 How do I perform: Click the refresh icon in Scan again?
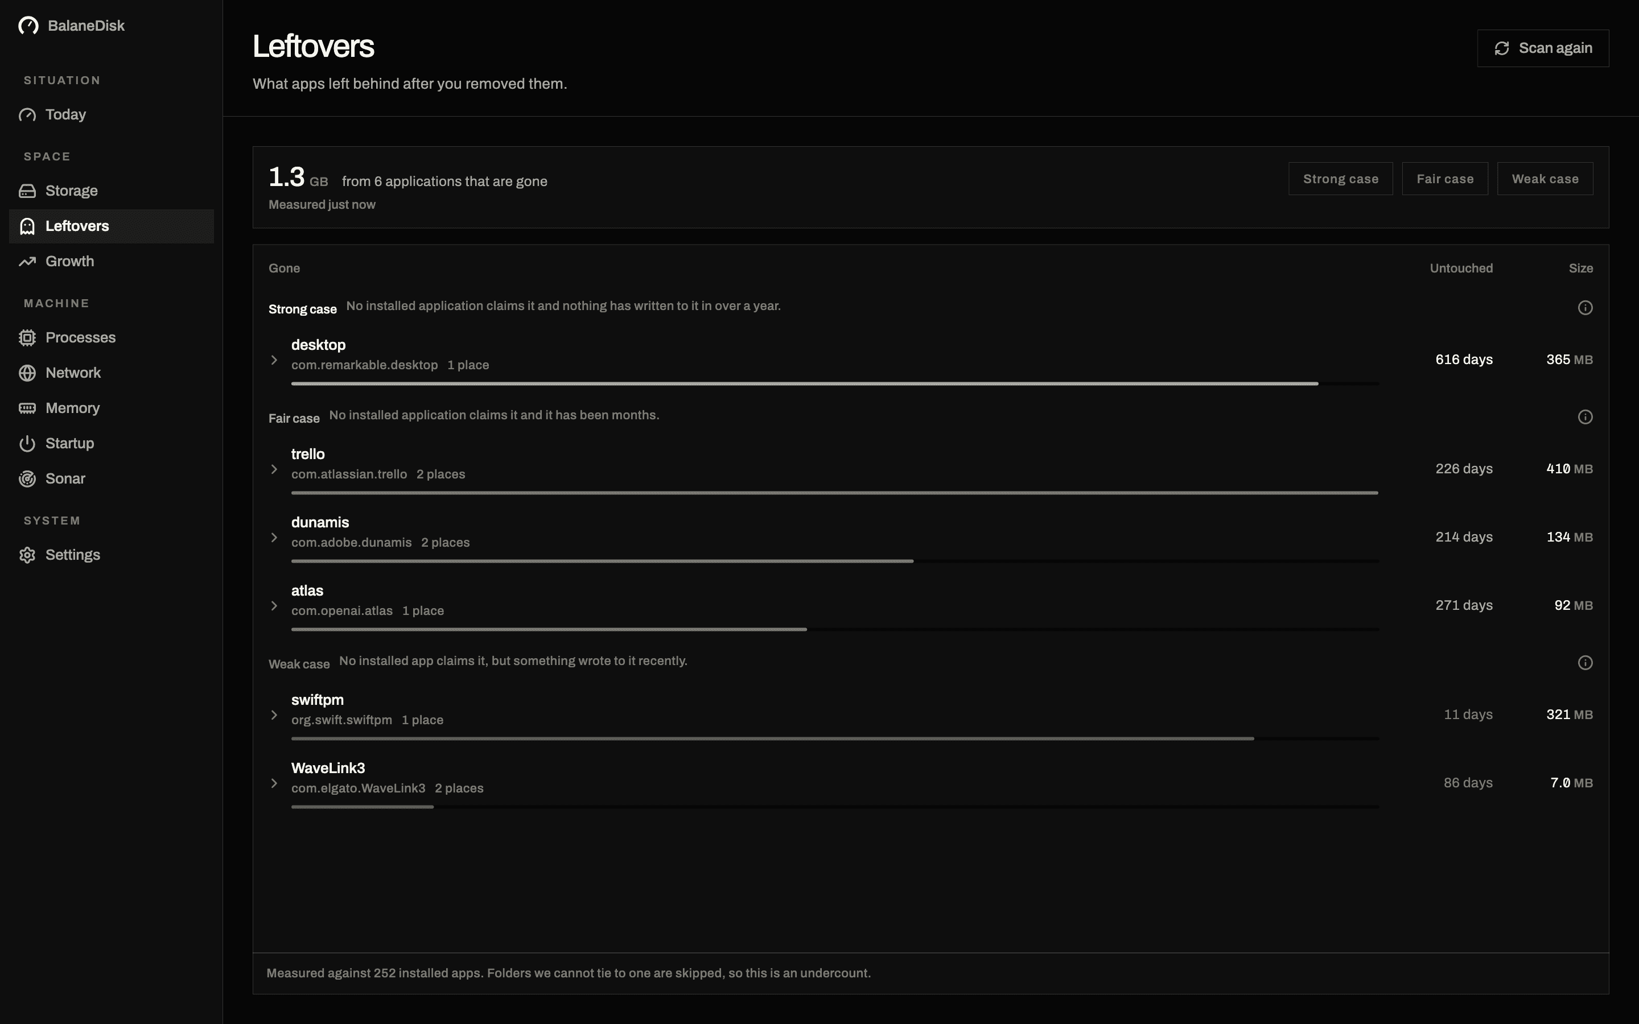(x=1501, y=48)
